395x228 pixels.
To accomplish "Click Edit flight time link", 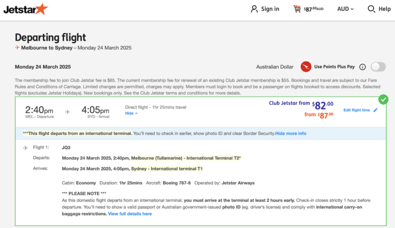I will pyautogui.click(x=356, y=110).
